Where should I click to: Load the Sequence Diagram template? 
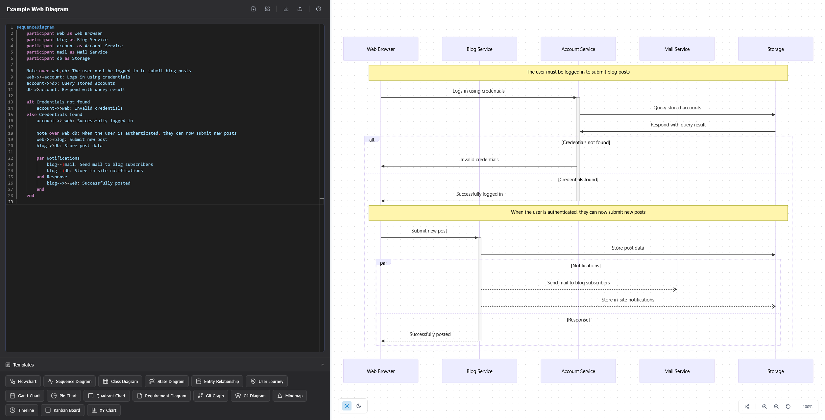[70, 381]
